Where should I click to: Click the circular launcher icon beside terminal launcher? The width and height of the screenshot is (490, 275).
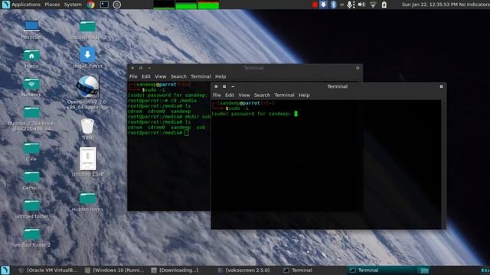click(x=117, y=5)
